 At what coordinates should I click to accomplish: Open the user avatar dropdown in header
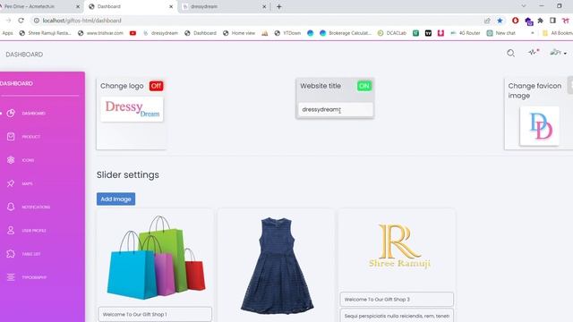pos(558,53)
